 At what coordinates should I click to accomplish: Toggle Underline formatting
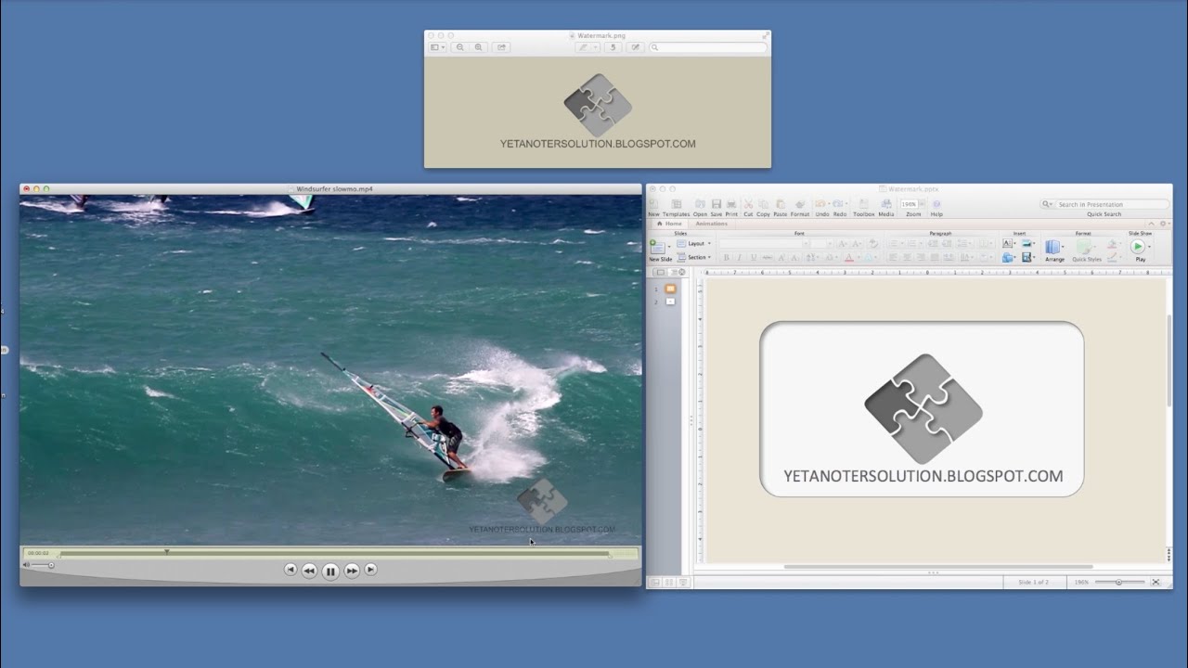coord(754,257)
